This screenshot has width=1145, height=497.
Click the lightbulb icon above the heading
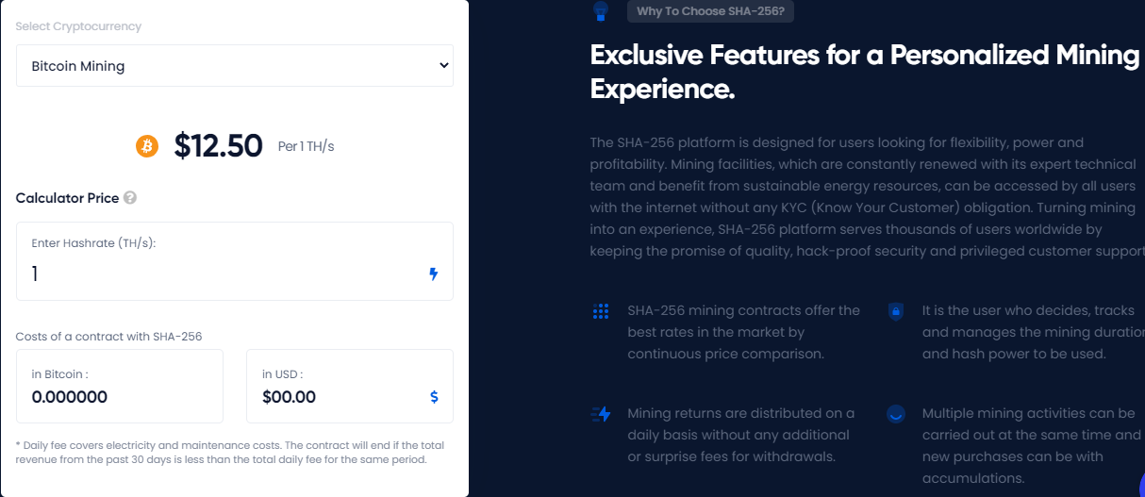601,11
